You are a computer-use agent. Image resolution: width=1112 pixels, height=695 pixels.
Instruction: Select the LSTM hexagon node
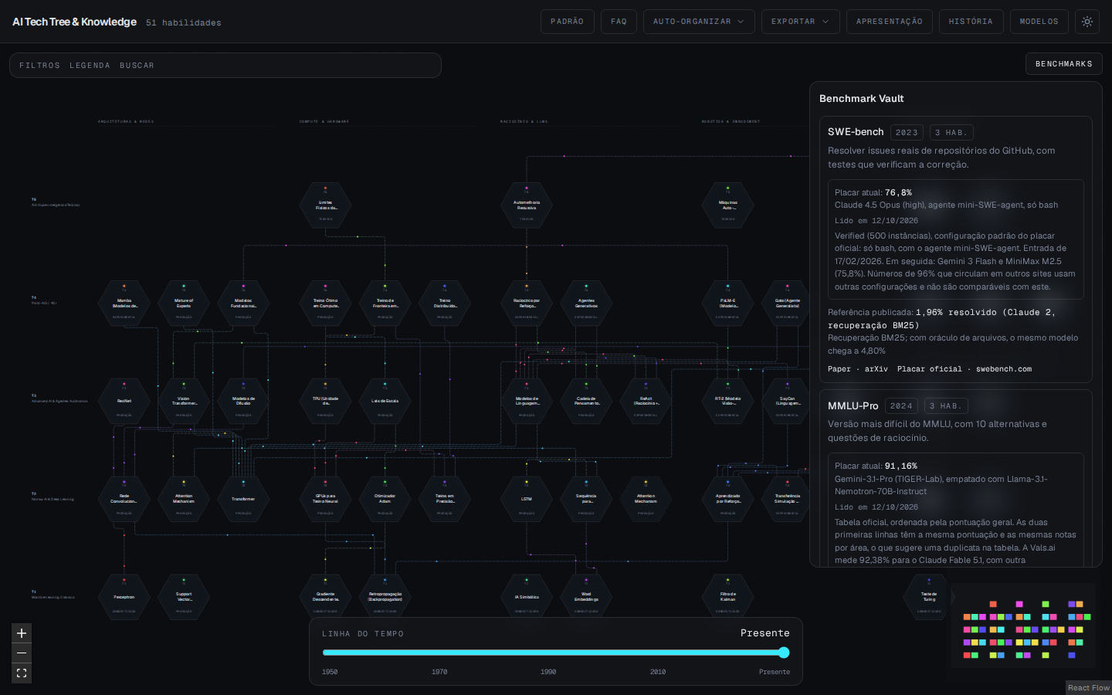click(527, 500)
